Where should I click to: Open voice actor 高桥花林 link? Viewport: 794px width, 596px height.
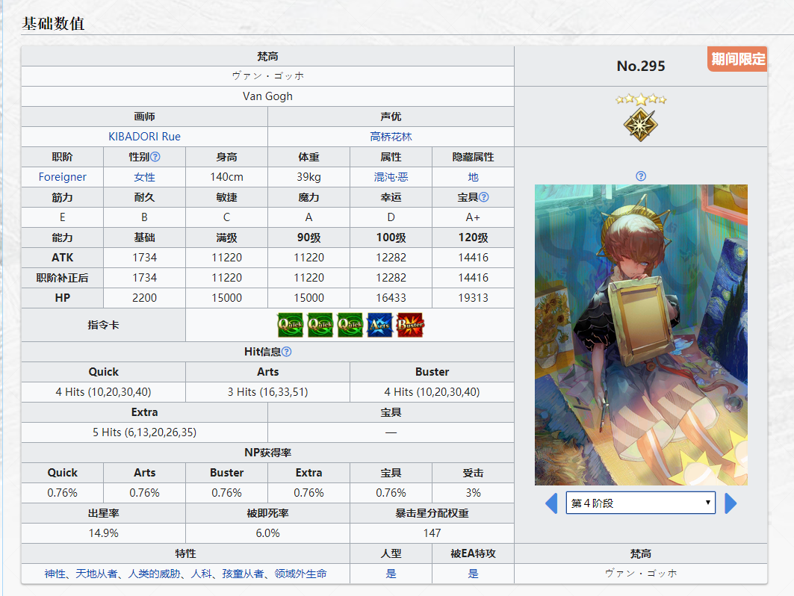coord(391,137)
